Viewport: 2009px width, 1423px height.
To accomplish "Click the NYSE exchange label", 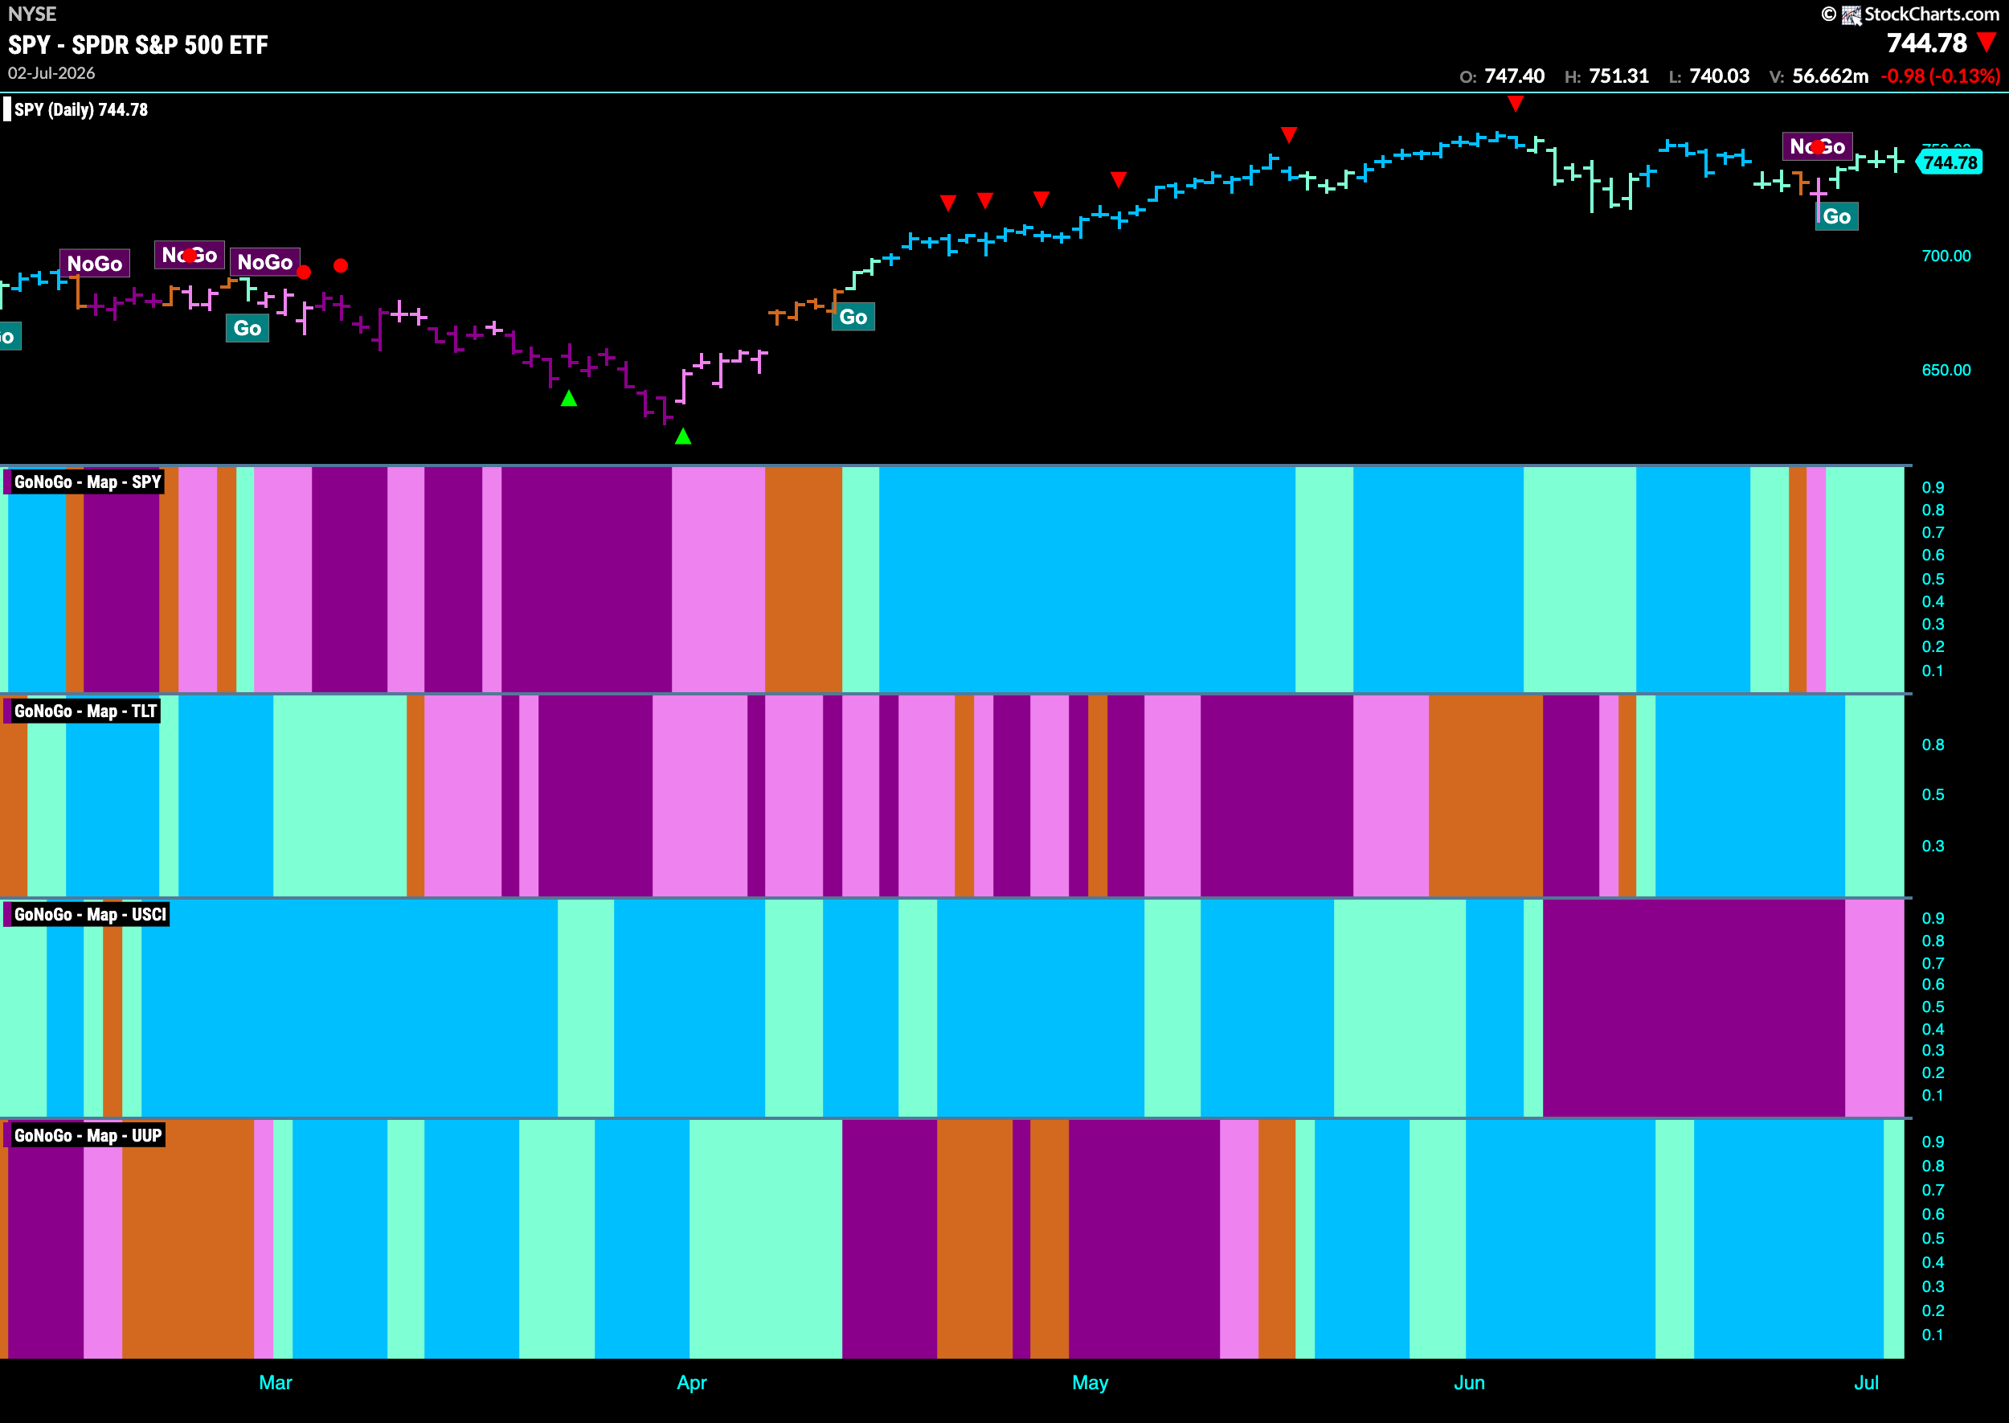I will point(32,14).
